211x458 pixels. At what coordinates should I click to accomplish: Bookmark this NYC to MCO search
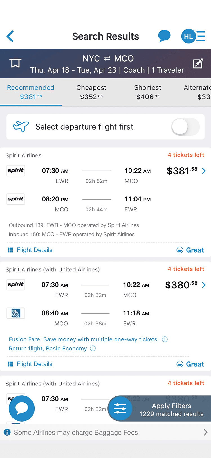pyautogui.click(x=15, y=63)
